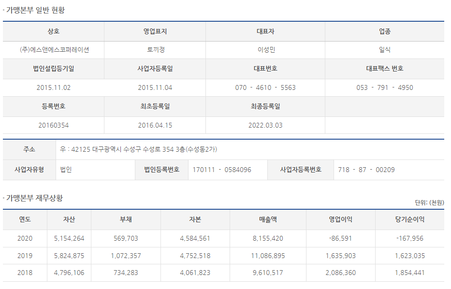The image size is (451, 289).
Task: Click the 법인설립등기일 header
Action: [54, 69]
